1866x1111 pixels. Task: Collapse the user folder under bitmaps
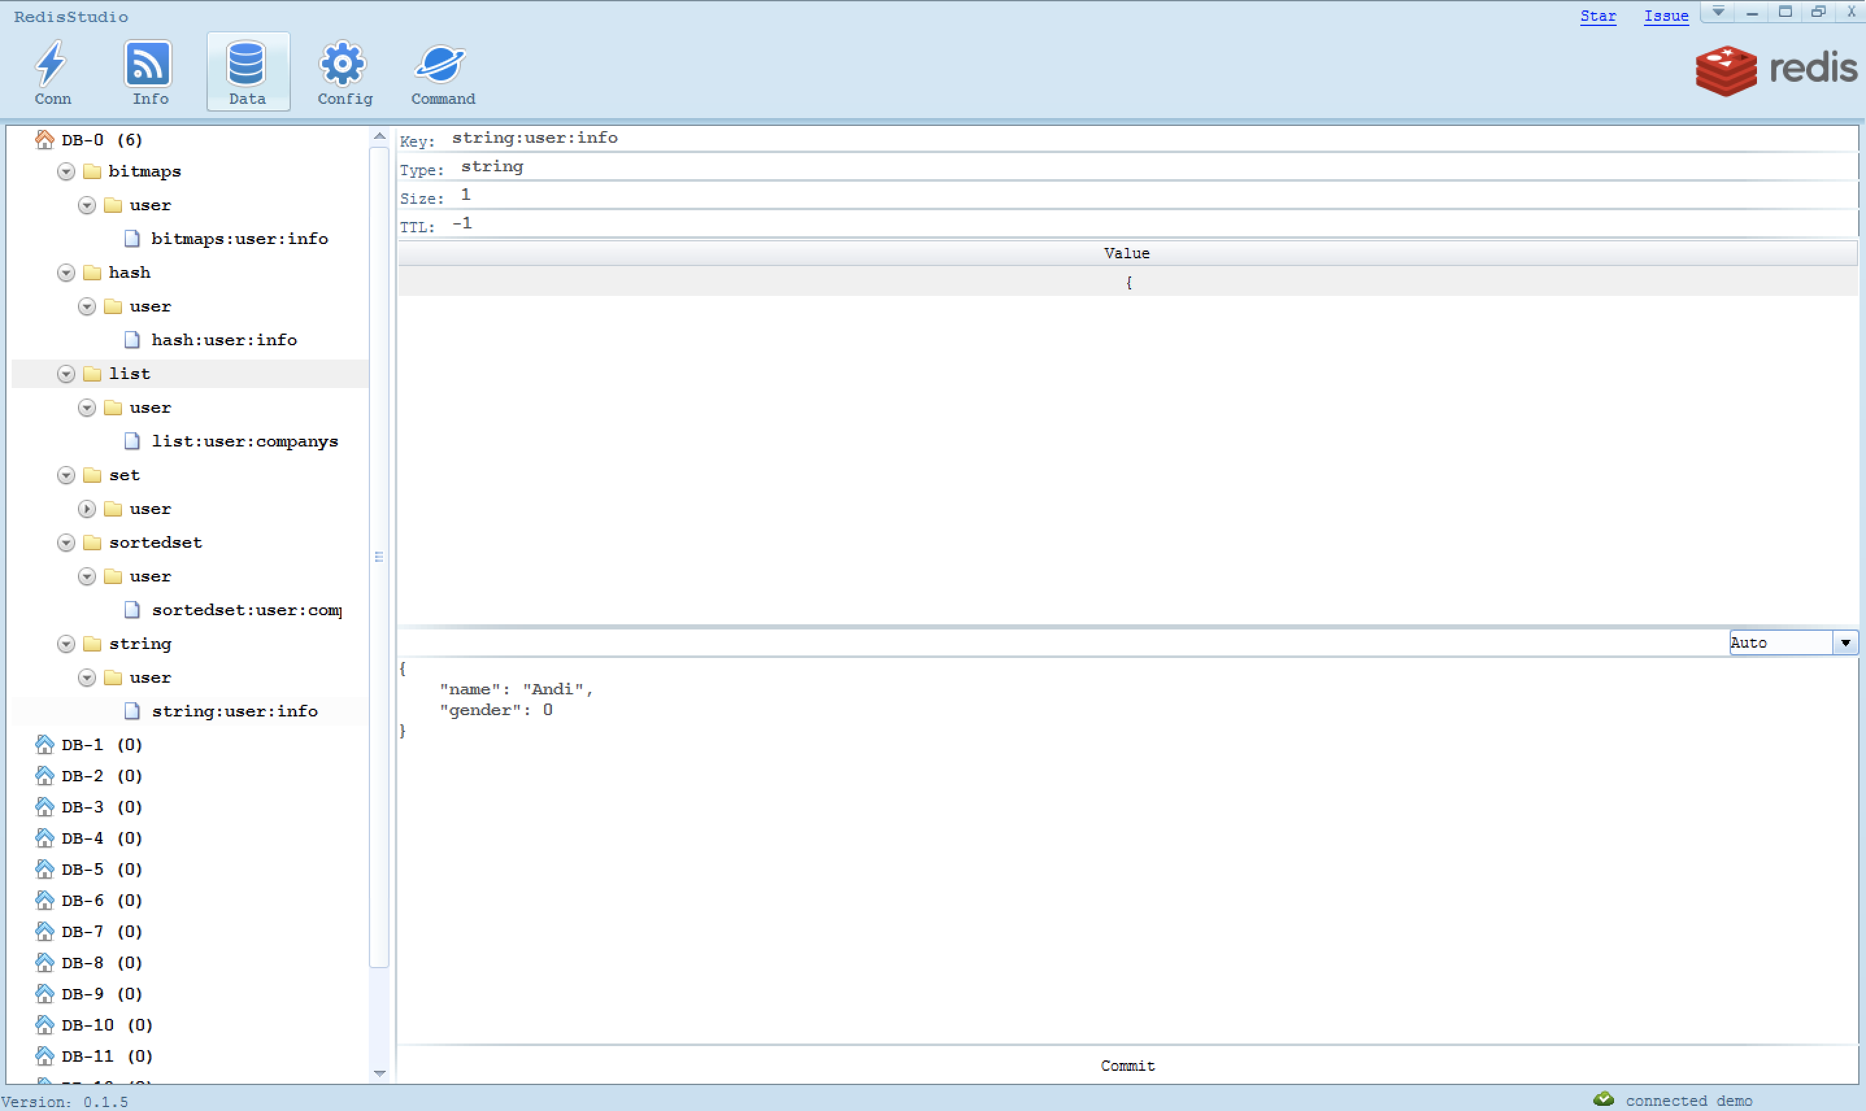click(87, 205)
